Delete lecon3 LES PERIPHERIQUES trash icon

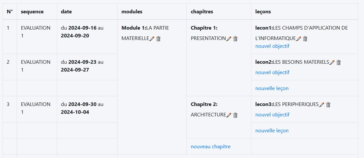(328, 105)
